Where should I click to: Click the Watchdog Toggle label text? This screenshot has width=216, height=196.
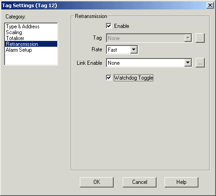click(x=133, y=78)
